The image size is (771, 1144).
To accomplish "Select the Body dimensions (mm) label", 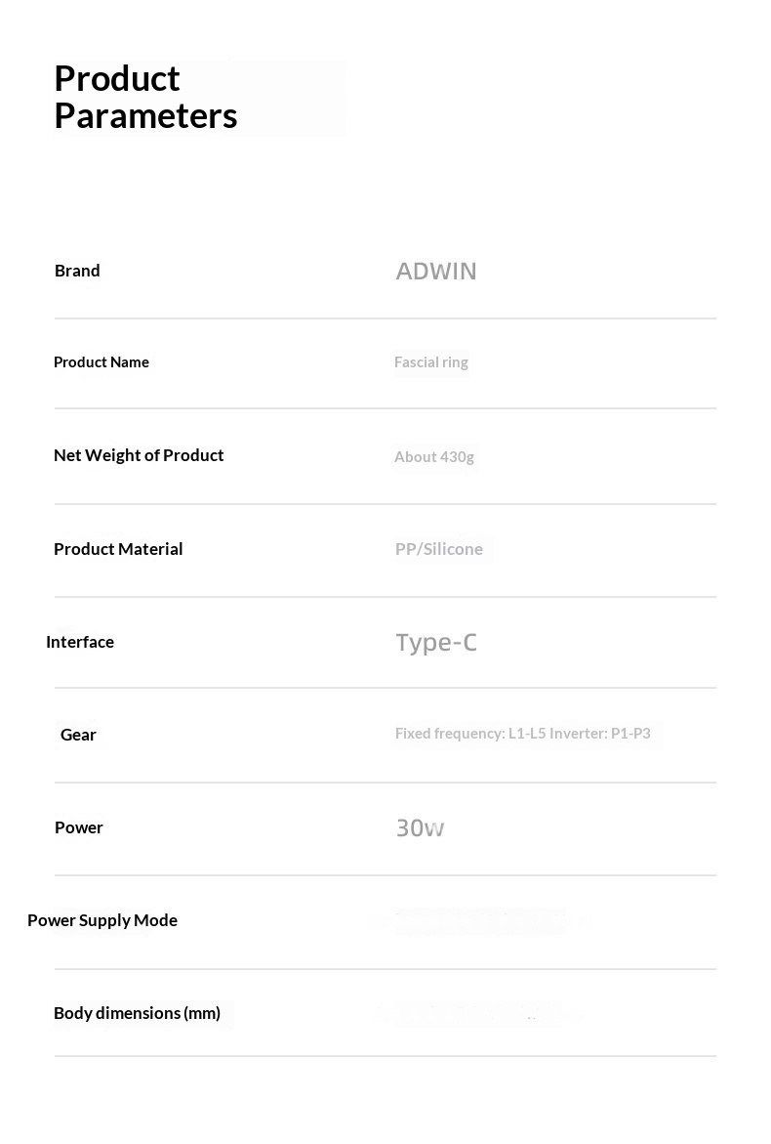I will tap(137, 1013).
